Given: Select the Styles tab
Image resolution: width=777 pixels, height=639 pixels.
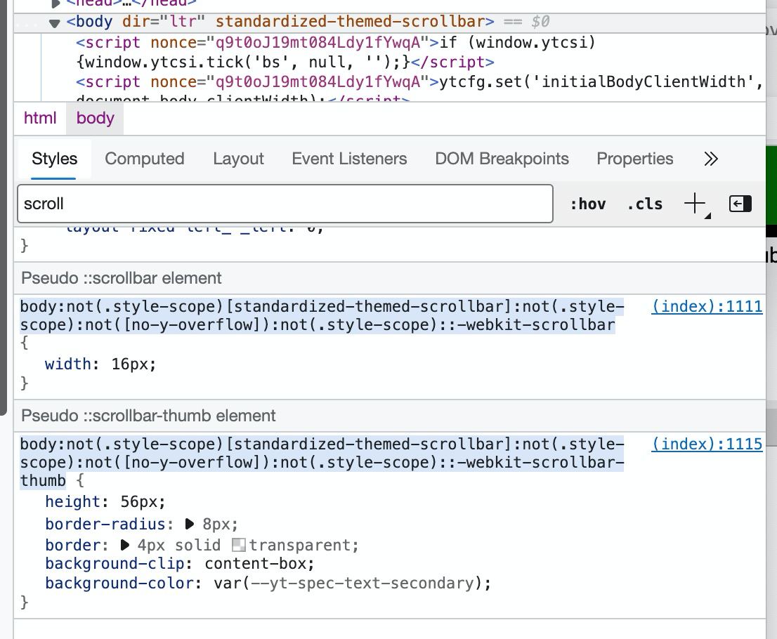Looking at the screenshot, I should [54, 159].
